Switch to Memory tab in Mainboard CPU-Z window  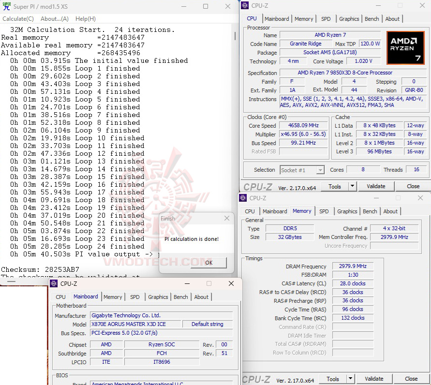(x=113, y=297)
